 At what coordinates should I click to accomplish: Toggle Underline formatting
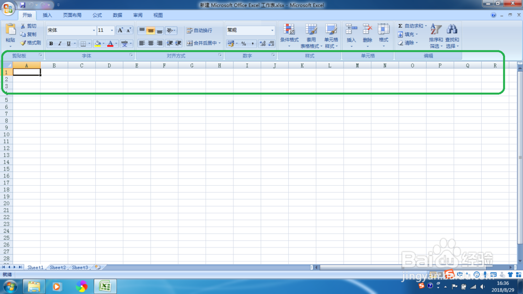(69, 43)
